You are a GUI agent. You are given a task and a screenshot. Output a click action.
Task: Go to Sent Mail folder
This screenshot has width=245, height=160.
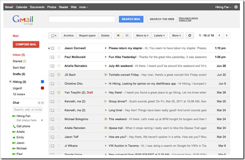pos(19,68)
